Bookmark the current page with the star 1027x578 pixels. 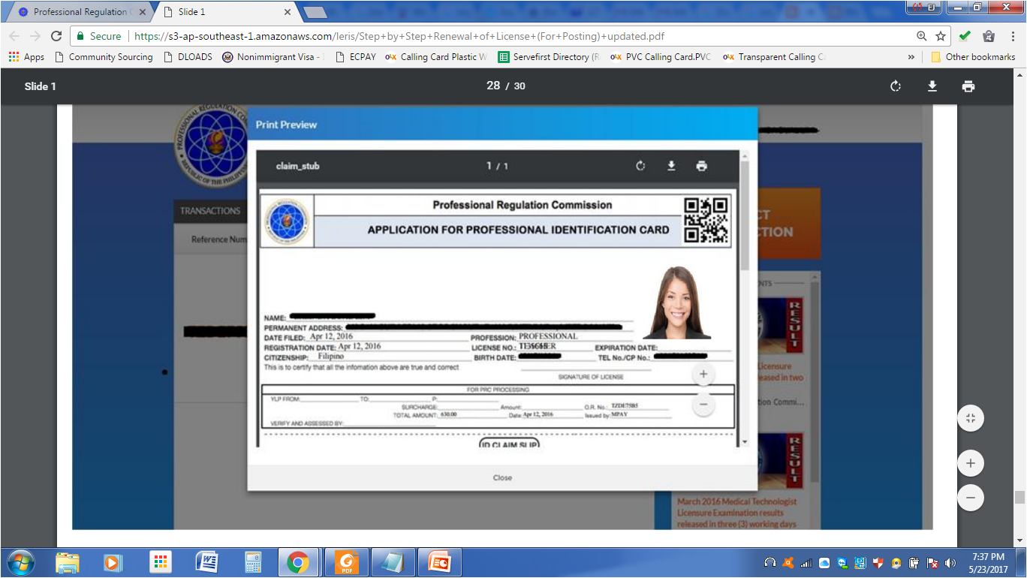[941, 35]
